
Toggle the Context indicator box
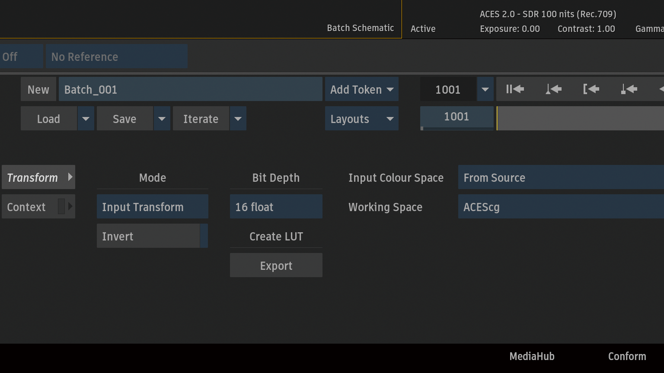pyautogui.click(x=61, y=207)
